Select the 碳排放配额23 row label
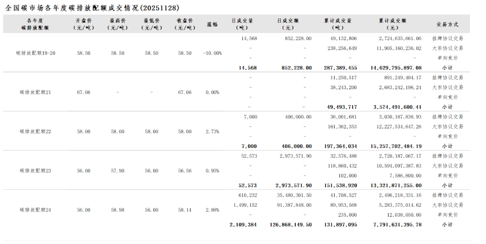 (x=35, y=170)
